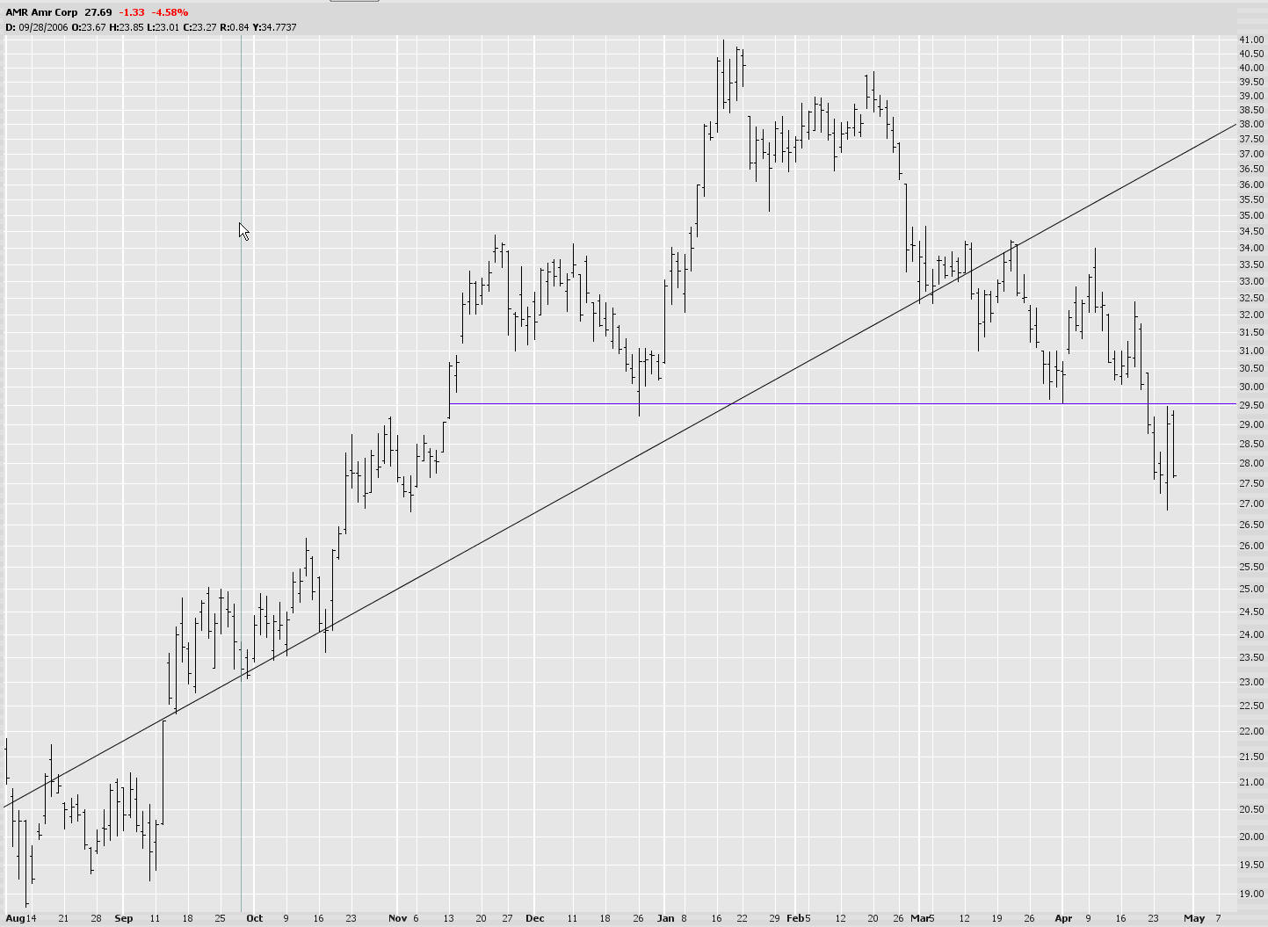Click the 40.00 price axis label
Screen dimensions: 1268x927
(1251, 68)
